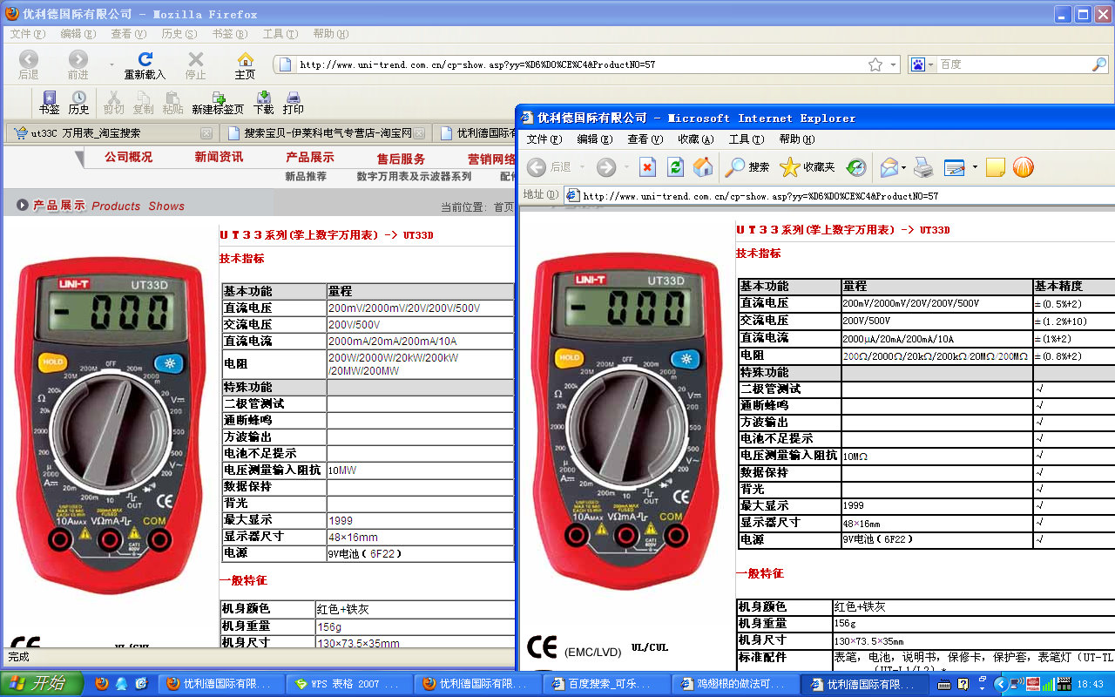Click IE home button
The width and height of the screenshot is (1115, 697).
(x=703, y=167)
